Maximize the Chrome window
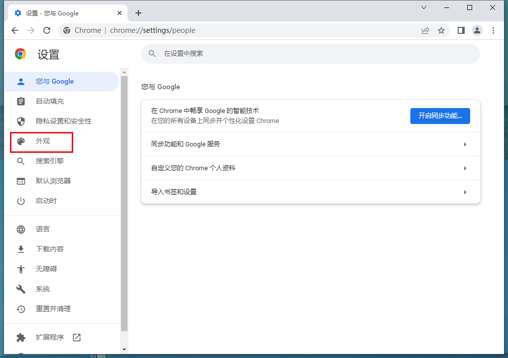Screen dimensions: 508x358 coord(470,7)
